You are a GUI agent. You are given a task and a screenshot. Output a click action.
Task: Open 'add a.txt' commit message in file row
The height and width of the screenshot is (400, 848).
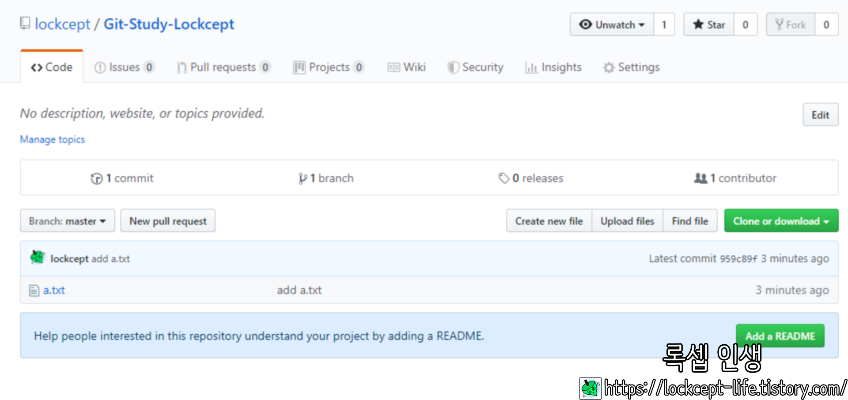point(299,290)
